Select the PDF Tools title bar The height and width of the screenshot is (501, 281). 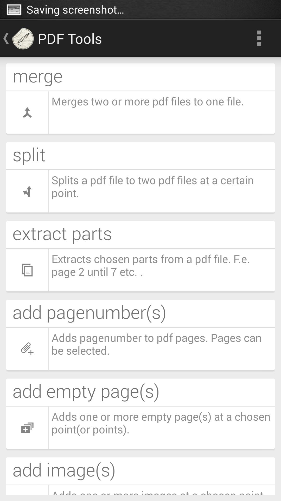click(x=70, y=38)
